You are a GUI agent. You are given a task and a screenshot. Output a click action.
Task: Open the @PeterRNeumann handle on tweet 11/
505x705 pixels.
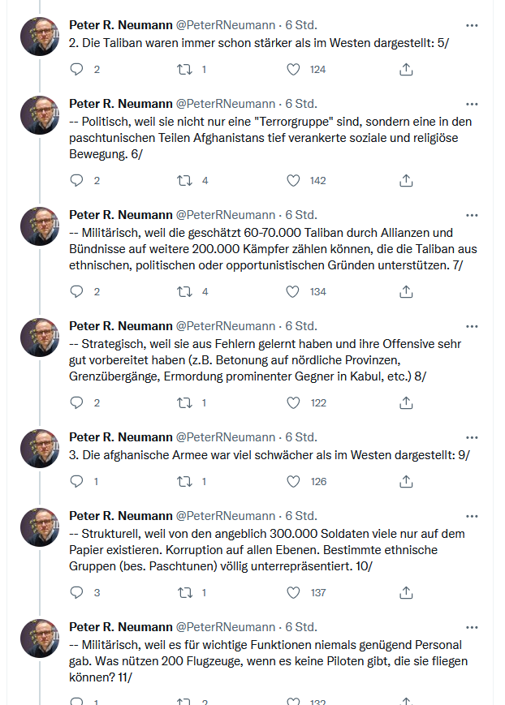point(226,627)
